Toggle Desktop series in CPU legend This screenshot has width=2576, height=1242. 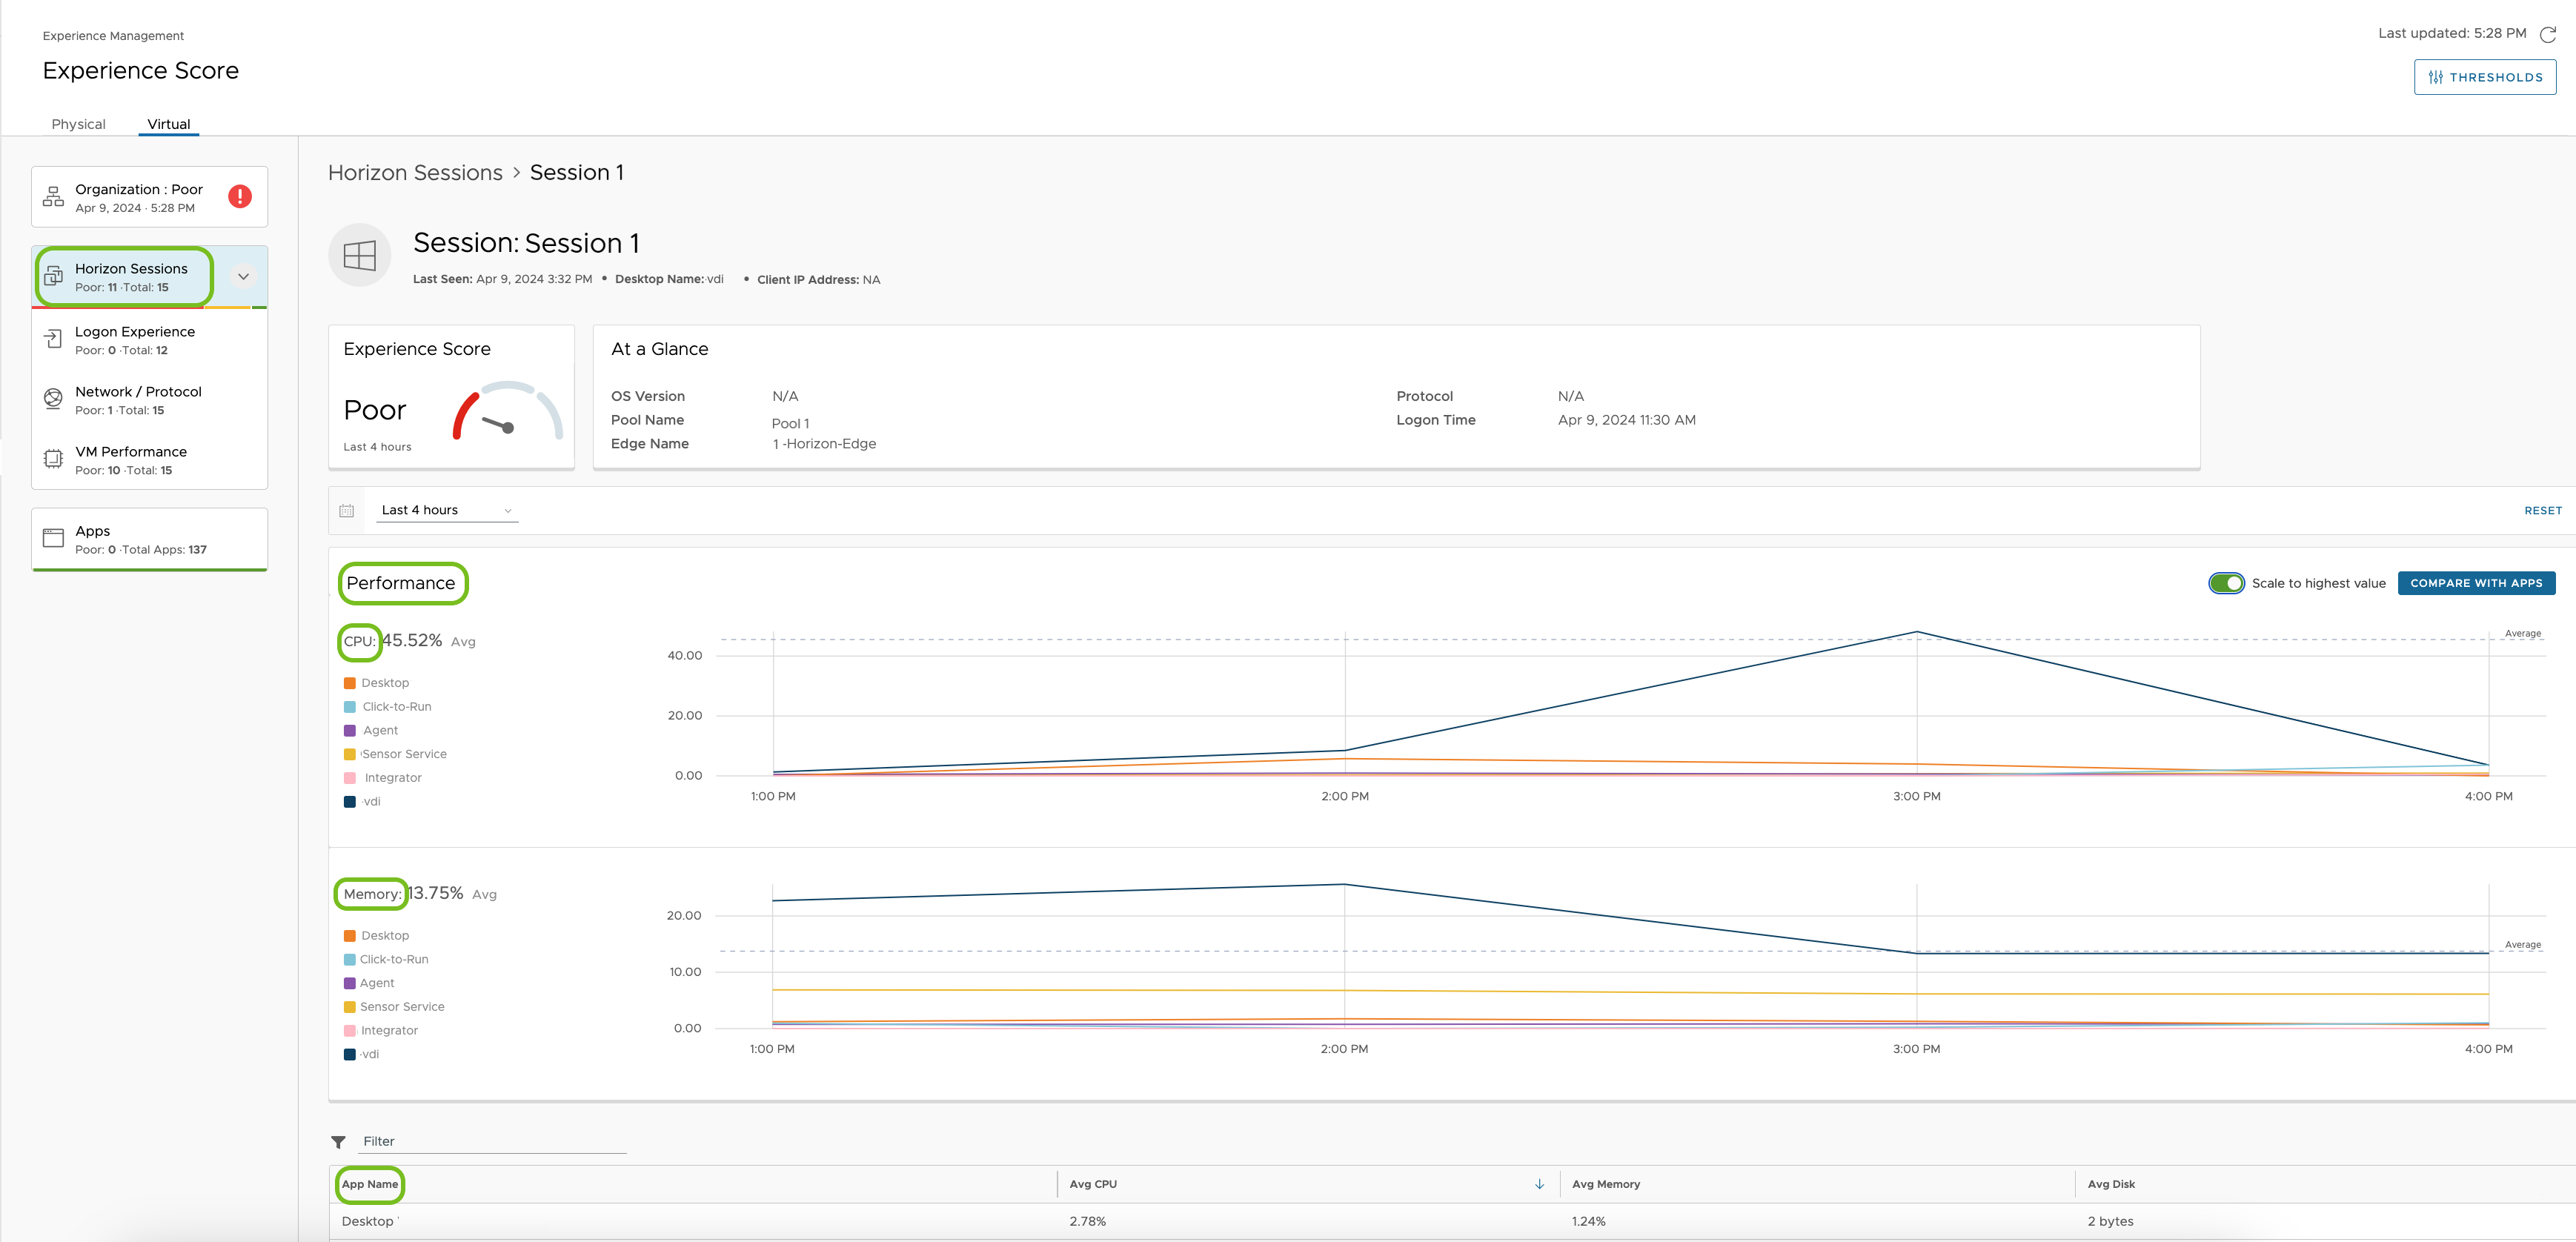click(376, 683)
